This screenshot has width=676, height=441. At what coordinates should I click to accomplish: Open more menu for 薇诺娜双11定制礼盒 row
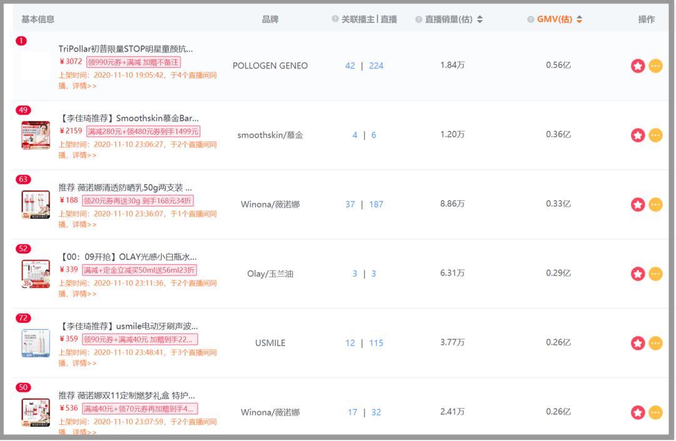[x=655, y=413]
